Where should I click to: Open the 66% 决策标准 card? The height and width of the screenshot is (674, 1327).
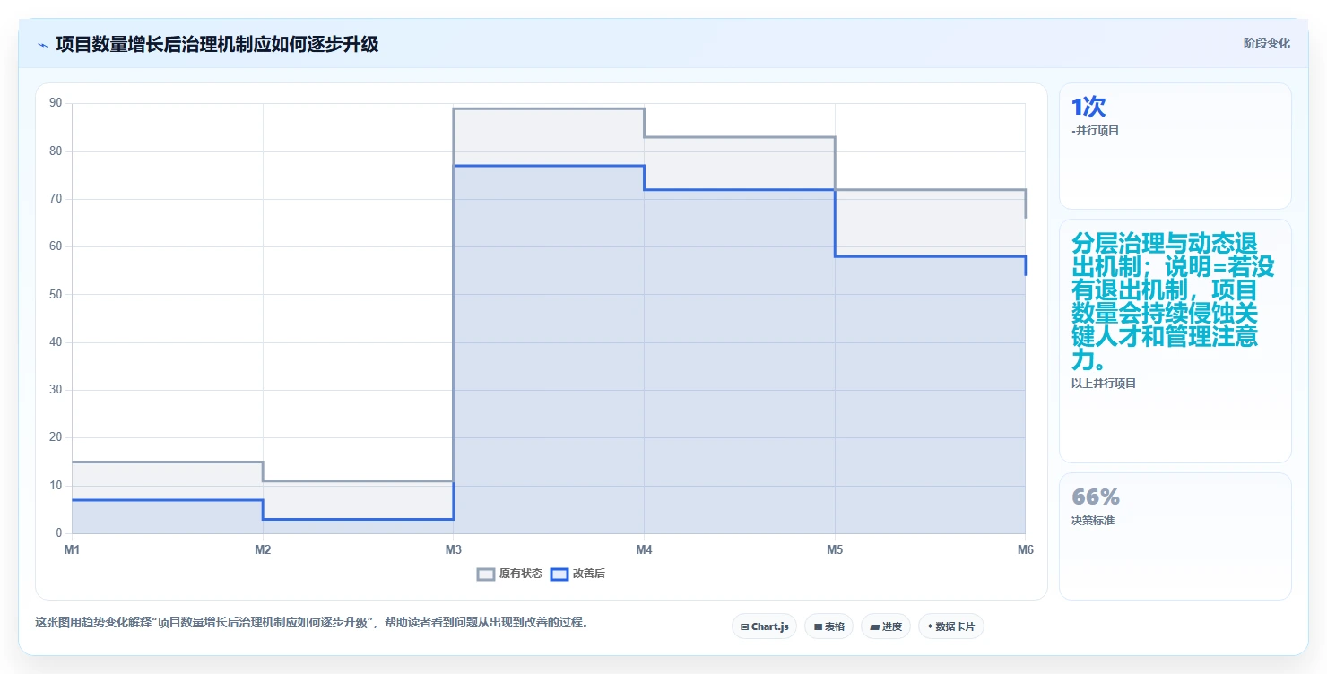click(x=1175, y=536)
